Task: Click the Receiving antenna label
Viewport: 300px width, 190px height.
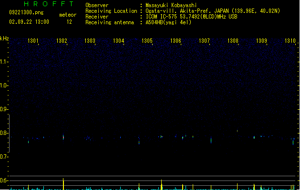Action: coord(110,22)
